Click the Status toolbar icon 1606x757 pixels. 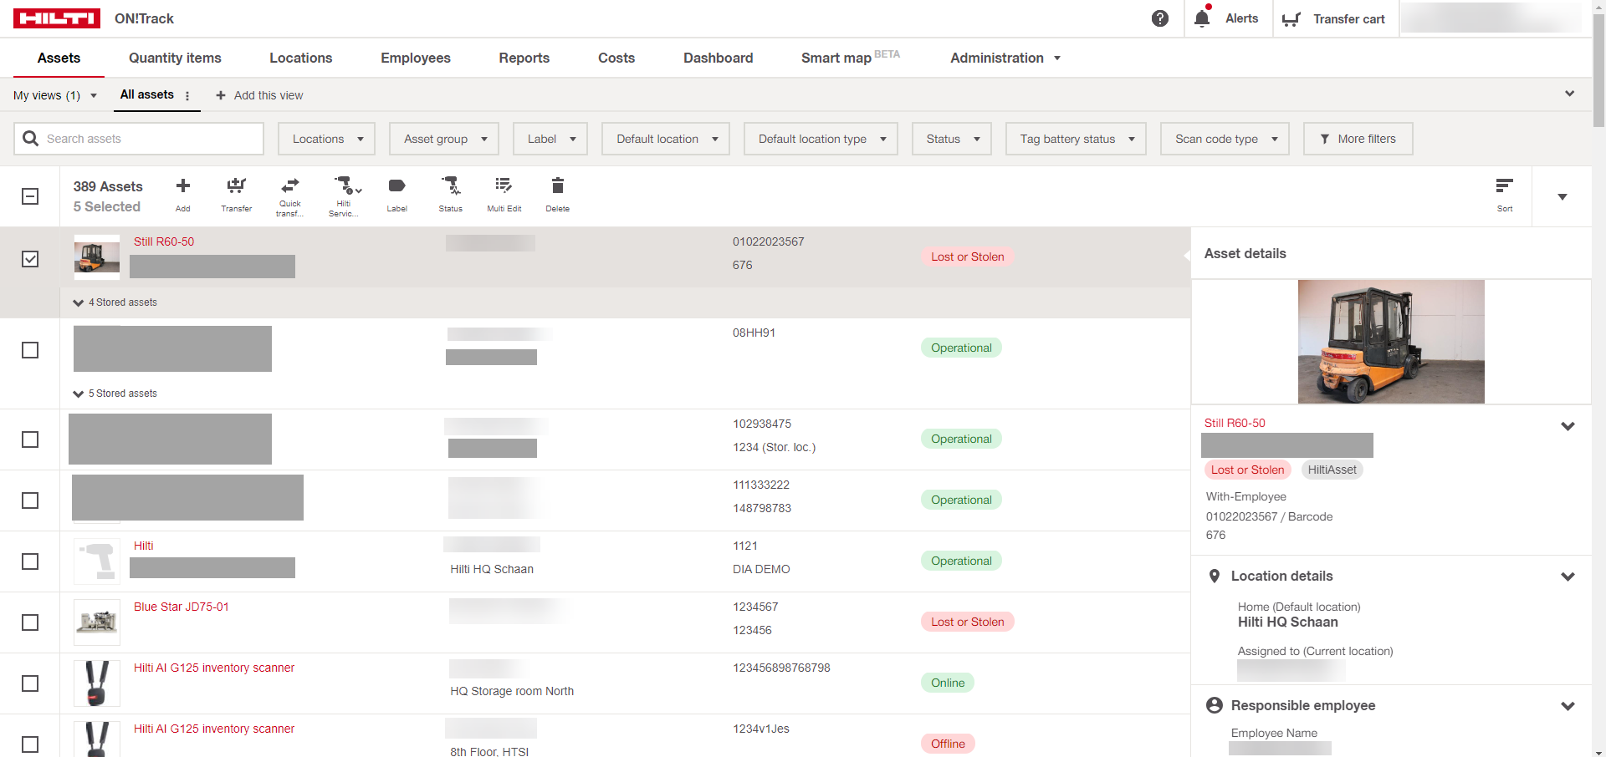pyautogui.click(x=451, y=185)
